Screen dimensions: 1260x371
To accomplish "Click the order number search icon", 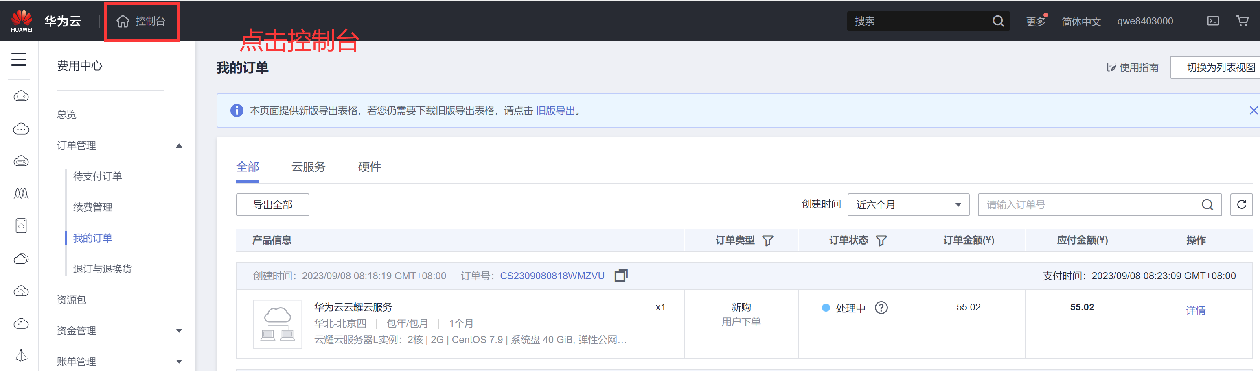I will point(1207,205).
